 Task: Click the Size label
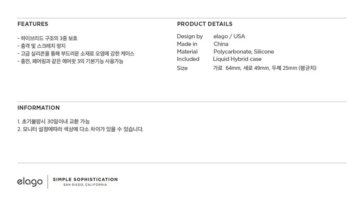pyautogui.click(x=182, y=68)
